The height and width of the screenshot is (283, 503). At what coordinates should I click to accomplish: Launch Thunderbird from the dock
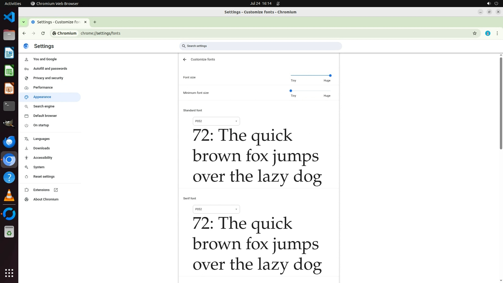pyautogui.click(x=9, y=142)
